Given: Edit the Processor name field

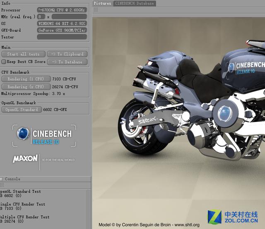Looking at the screenshot, I should point(62,10).
